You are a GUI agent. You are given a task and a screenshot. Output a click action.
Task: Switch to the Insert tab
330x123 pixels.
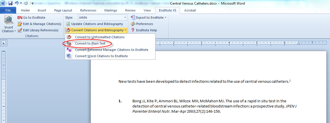click(x=42, y=10)
